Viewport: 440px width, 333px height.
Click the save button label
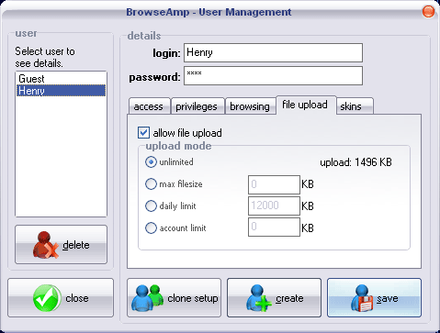pyautogui.click(x=388, y=298)
